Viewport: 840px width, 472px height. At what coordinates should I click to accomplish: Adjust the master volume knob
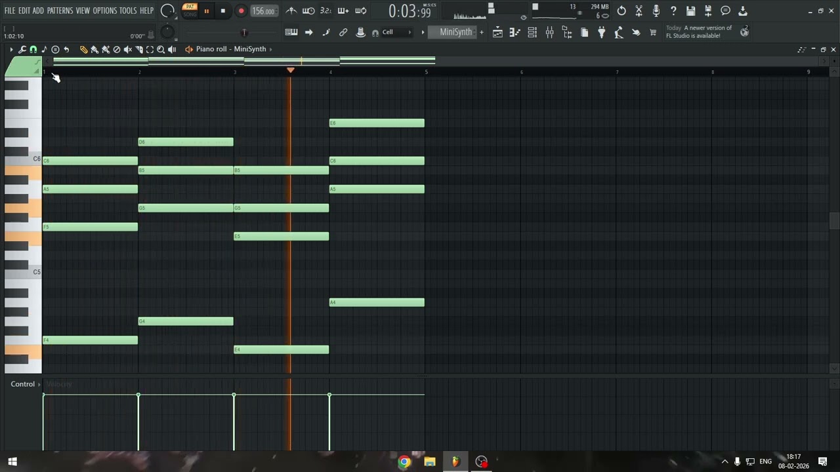pos(167,10)
